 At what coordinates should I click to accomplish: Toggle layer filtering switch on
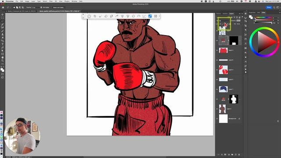pos(242,18)
